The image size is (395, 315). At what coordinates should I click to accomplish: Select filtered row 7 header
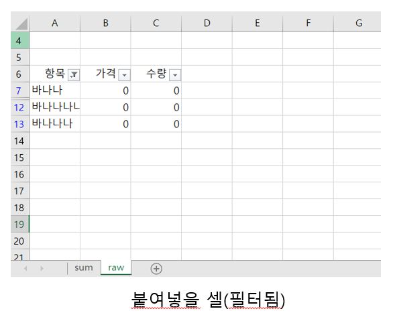[19, 90]
